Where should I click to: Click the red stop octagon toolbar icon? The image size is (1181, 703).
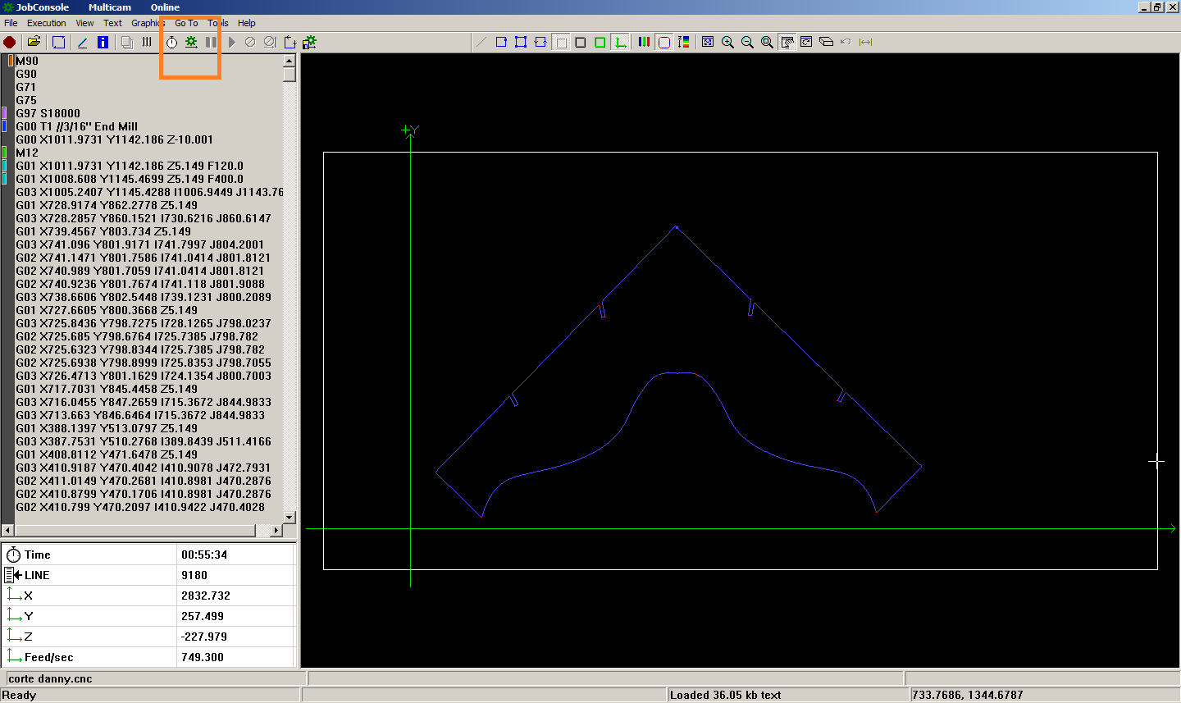pyautogui.click(x=9, y=42)
